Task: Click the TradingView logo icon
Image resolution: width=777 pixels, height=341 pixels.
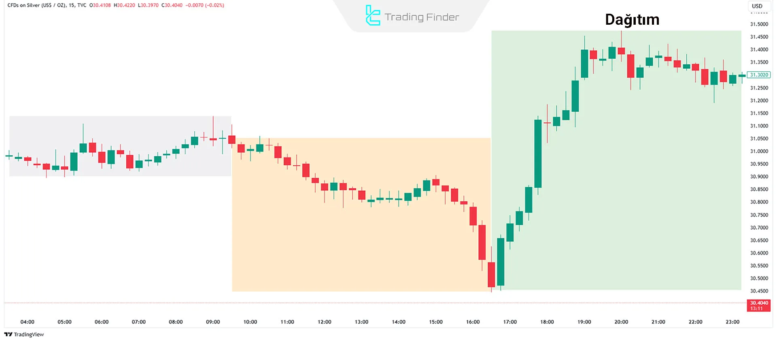Action: (8, 335)
